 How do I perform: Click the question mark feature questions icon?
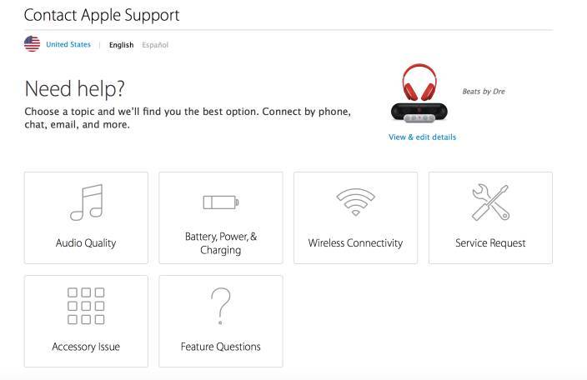pyautogui.click(x=221, y=306)
